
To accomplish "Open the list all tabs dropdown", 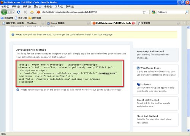I will (x=188, y=23).
